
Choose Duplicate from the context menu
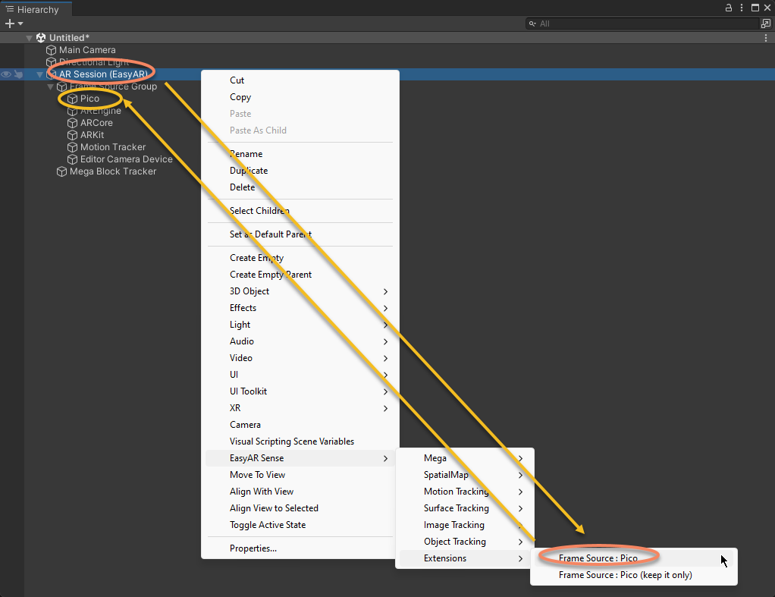[x=249, y=171]
